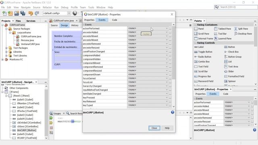The height and width of the screenshot is (145, 258).
Task: Select Toggle Button in the Palette
Action: click(x=203, y=52)
